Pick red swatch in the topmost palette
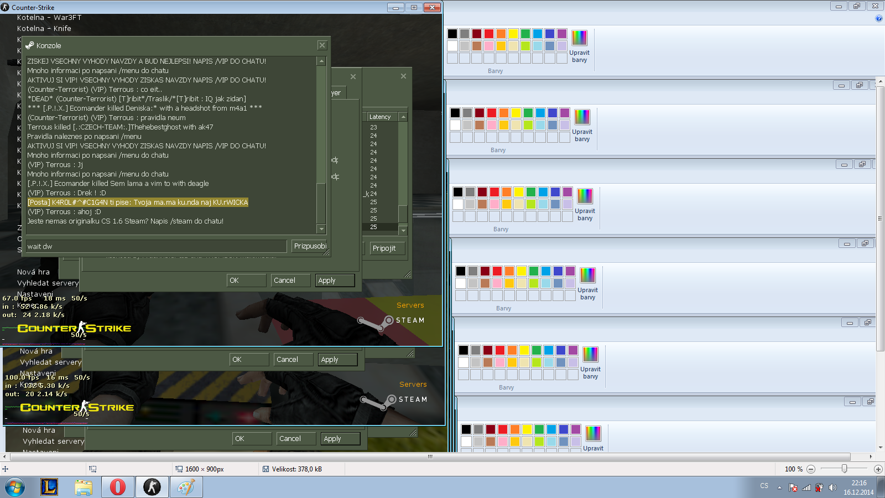 489,34
